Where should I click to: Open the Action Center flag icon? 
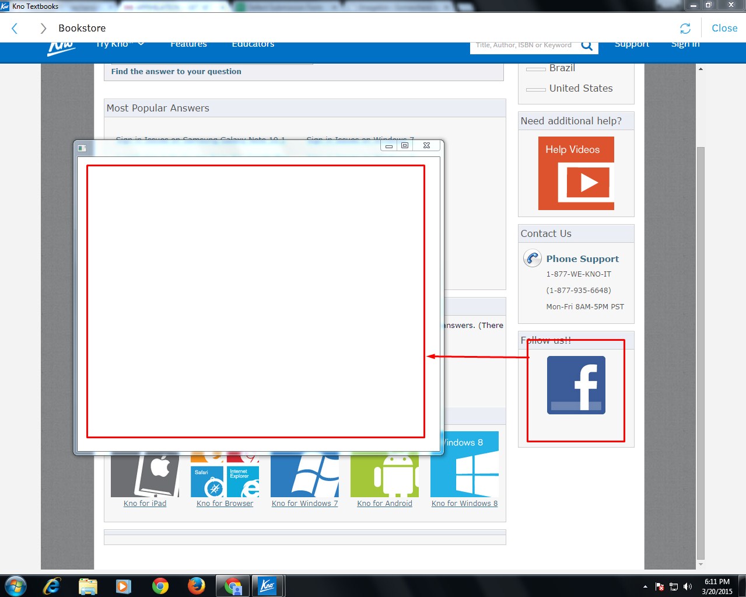660,586
